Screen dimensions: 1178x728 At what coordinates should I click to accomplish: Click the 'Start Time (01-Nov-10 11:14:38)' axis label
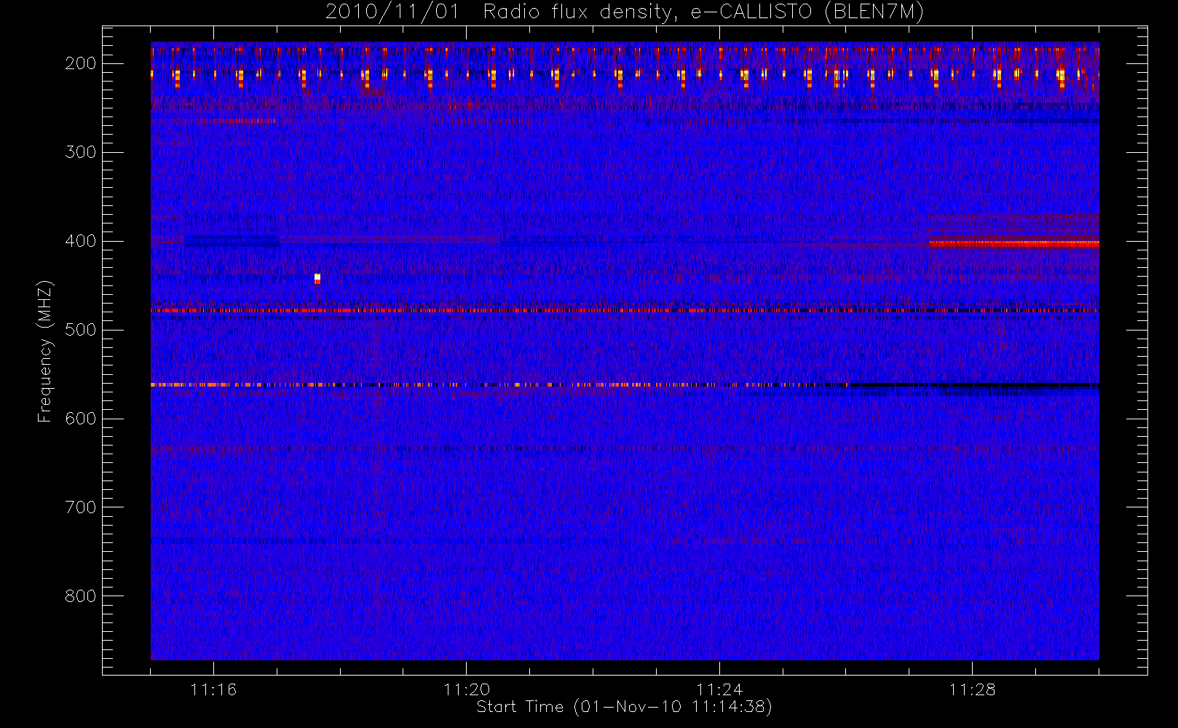click(x=624, y=707)
